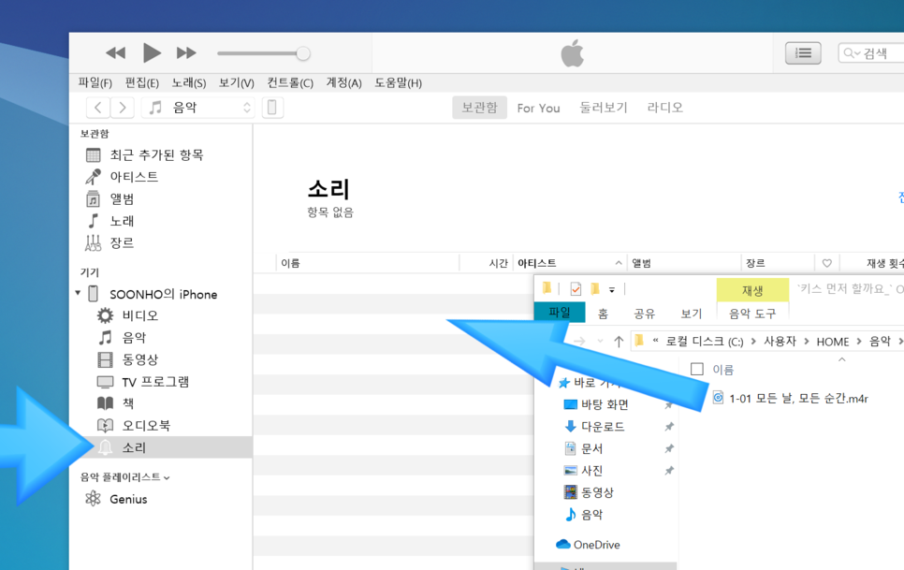The height and width of the screenshot is (570, 904).
Task: Open 다운로드 in Explorer quick access
Action: click(603, 427)
